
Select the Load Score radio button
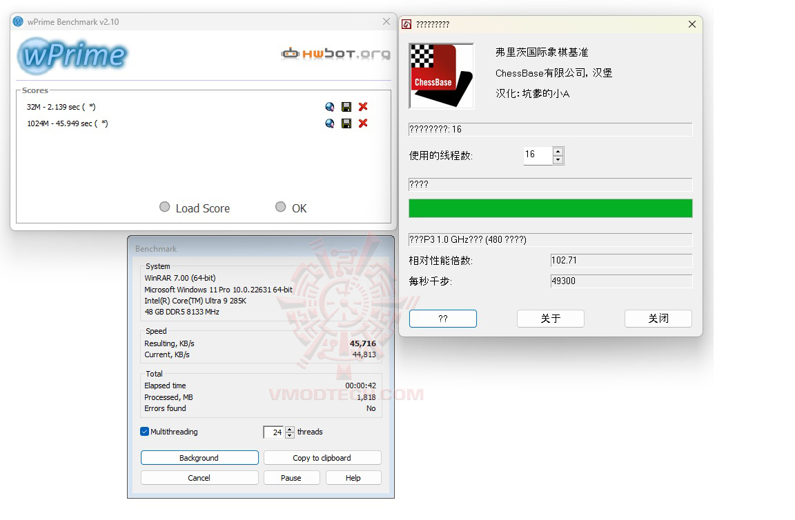165,207
